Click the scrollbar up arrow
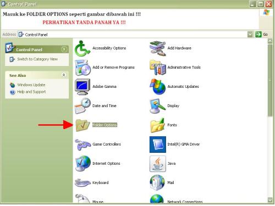This screenshot has height=206, width=275. pyautogui.click(x=270, y=41)
